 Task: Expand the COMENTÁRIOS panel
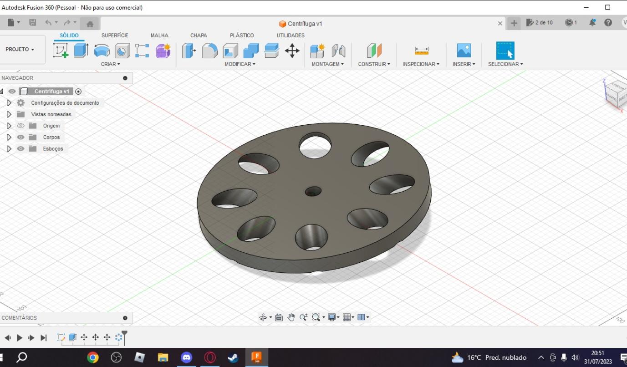[x=125, y=318]
